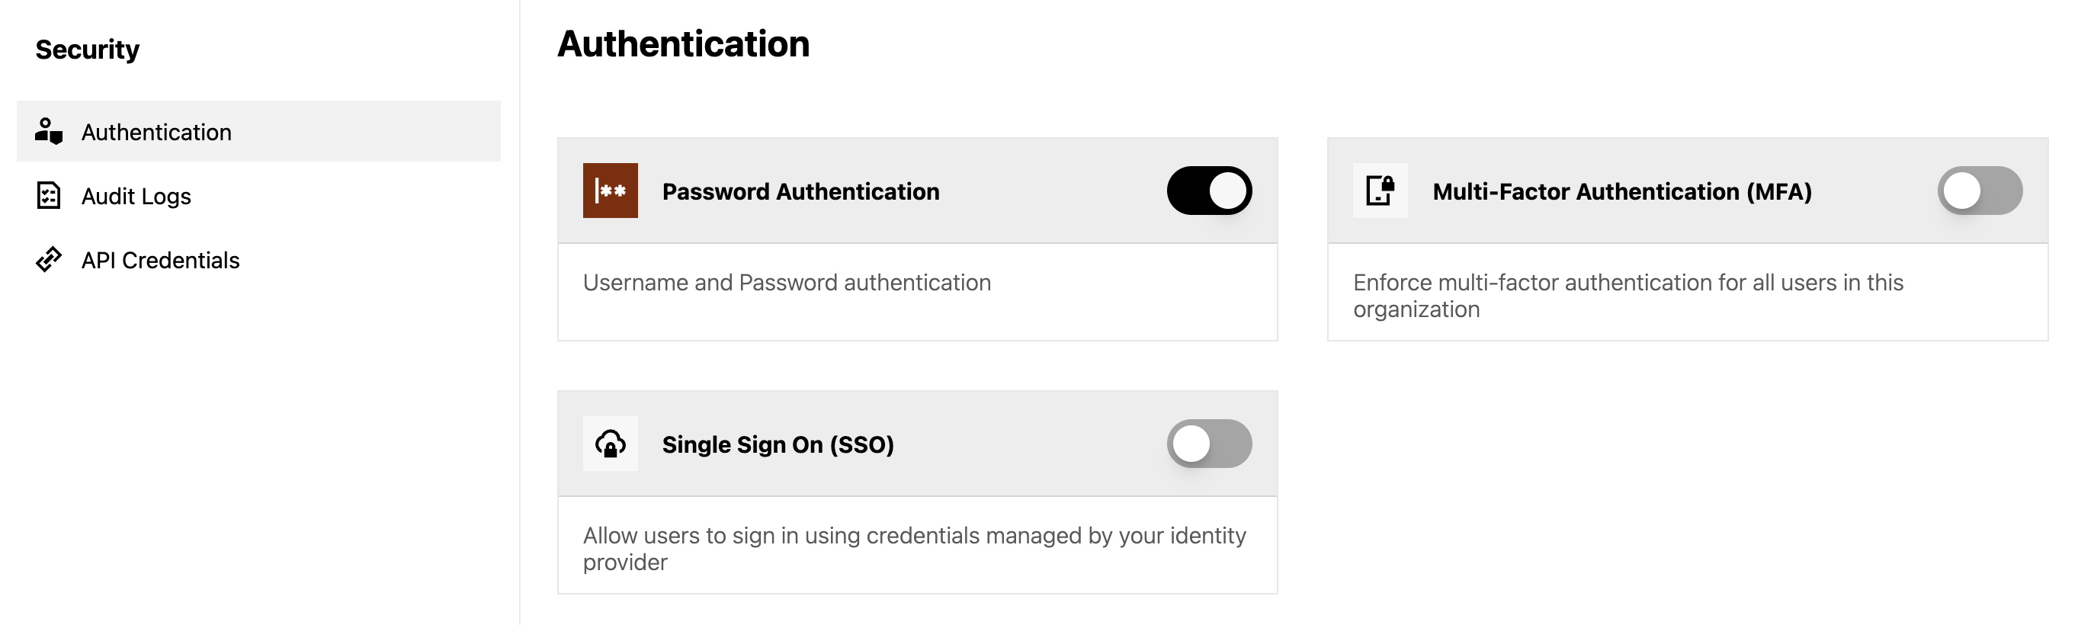Click the Single Sign On (SSO) title
Image resolution: width=2078 pixels, height=625 pixels.
(778, 444)
